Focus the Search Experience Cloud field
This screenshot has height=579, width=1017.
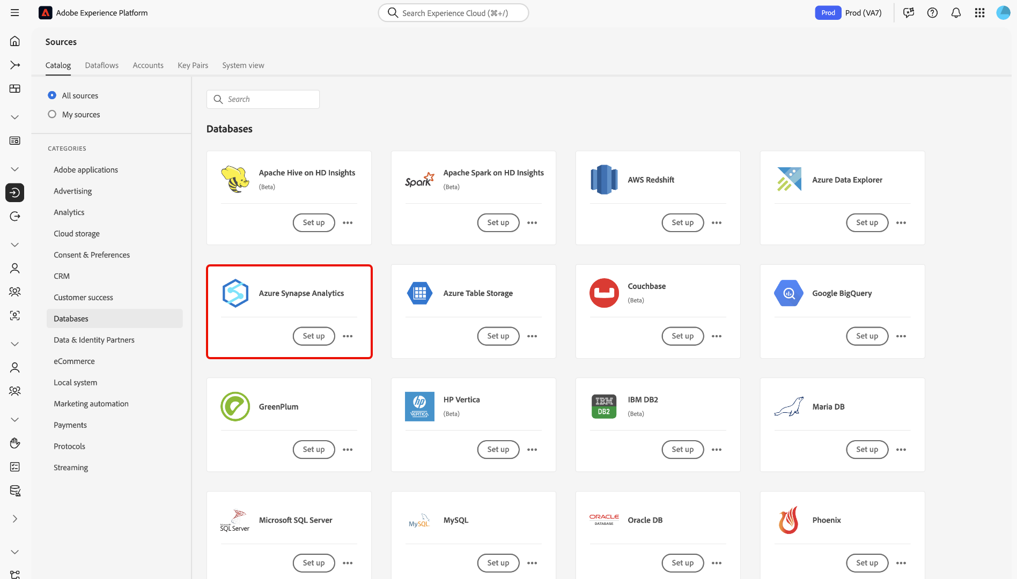click(453, 13)
